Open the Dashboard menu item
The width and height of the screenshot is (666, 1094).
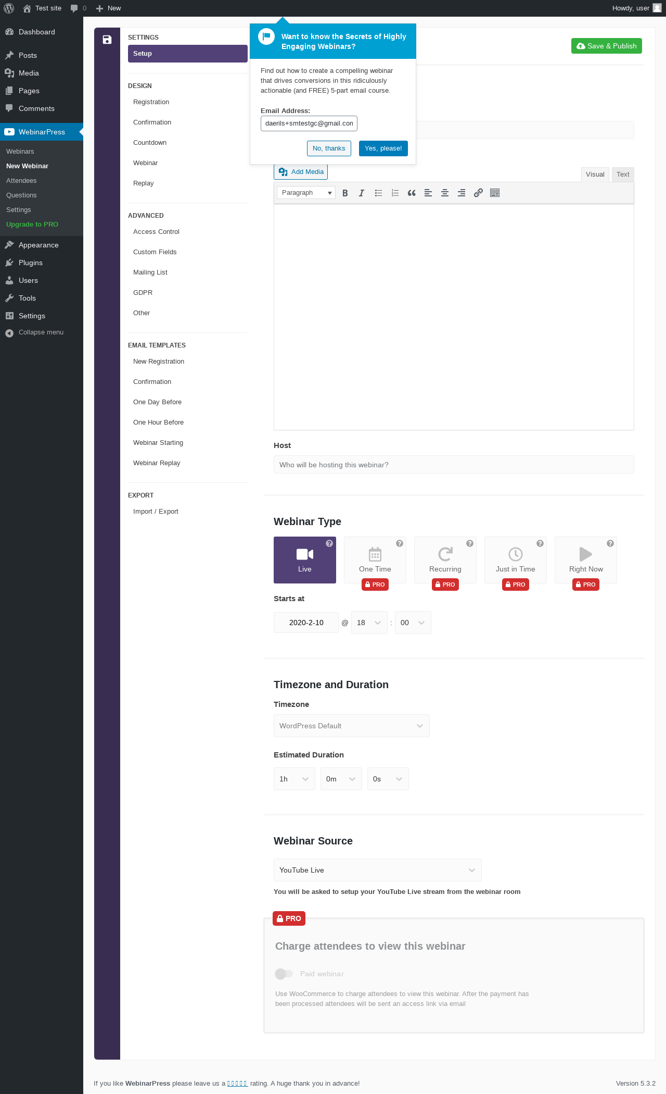click(42, 32)
